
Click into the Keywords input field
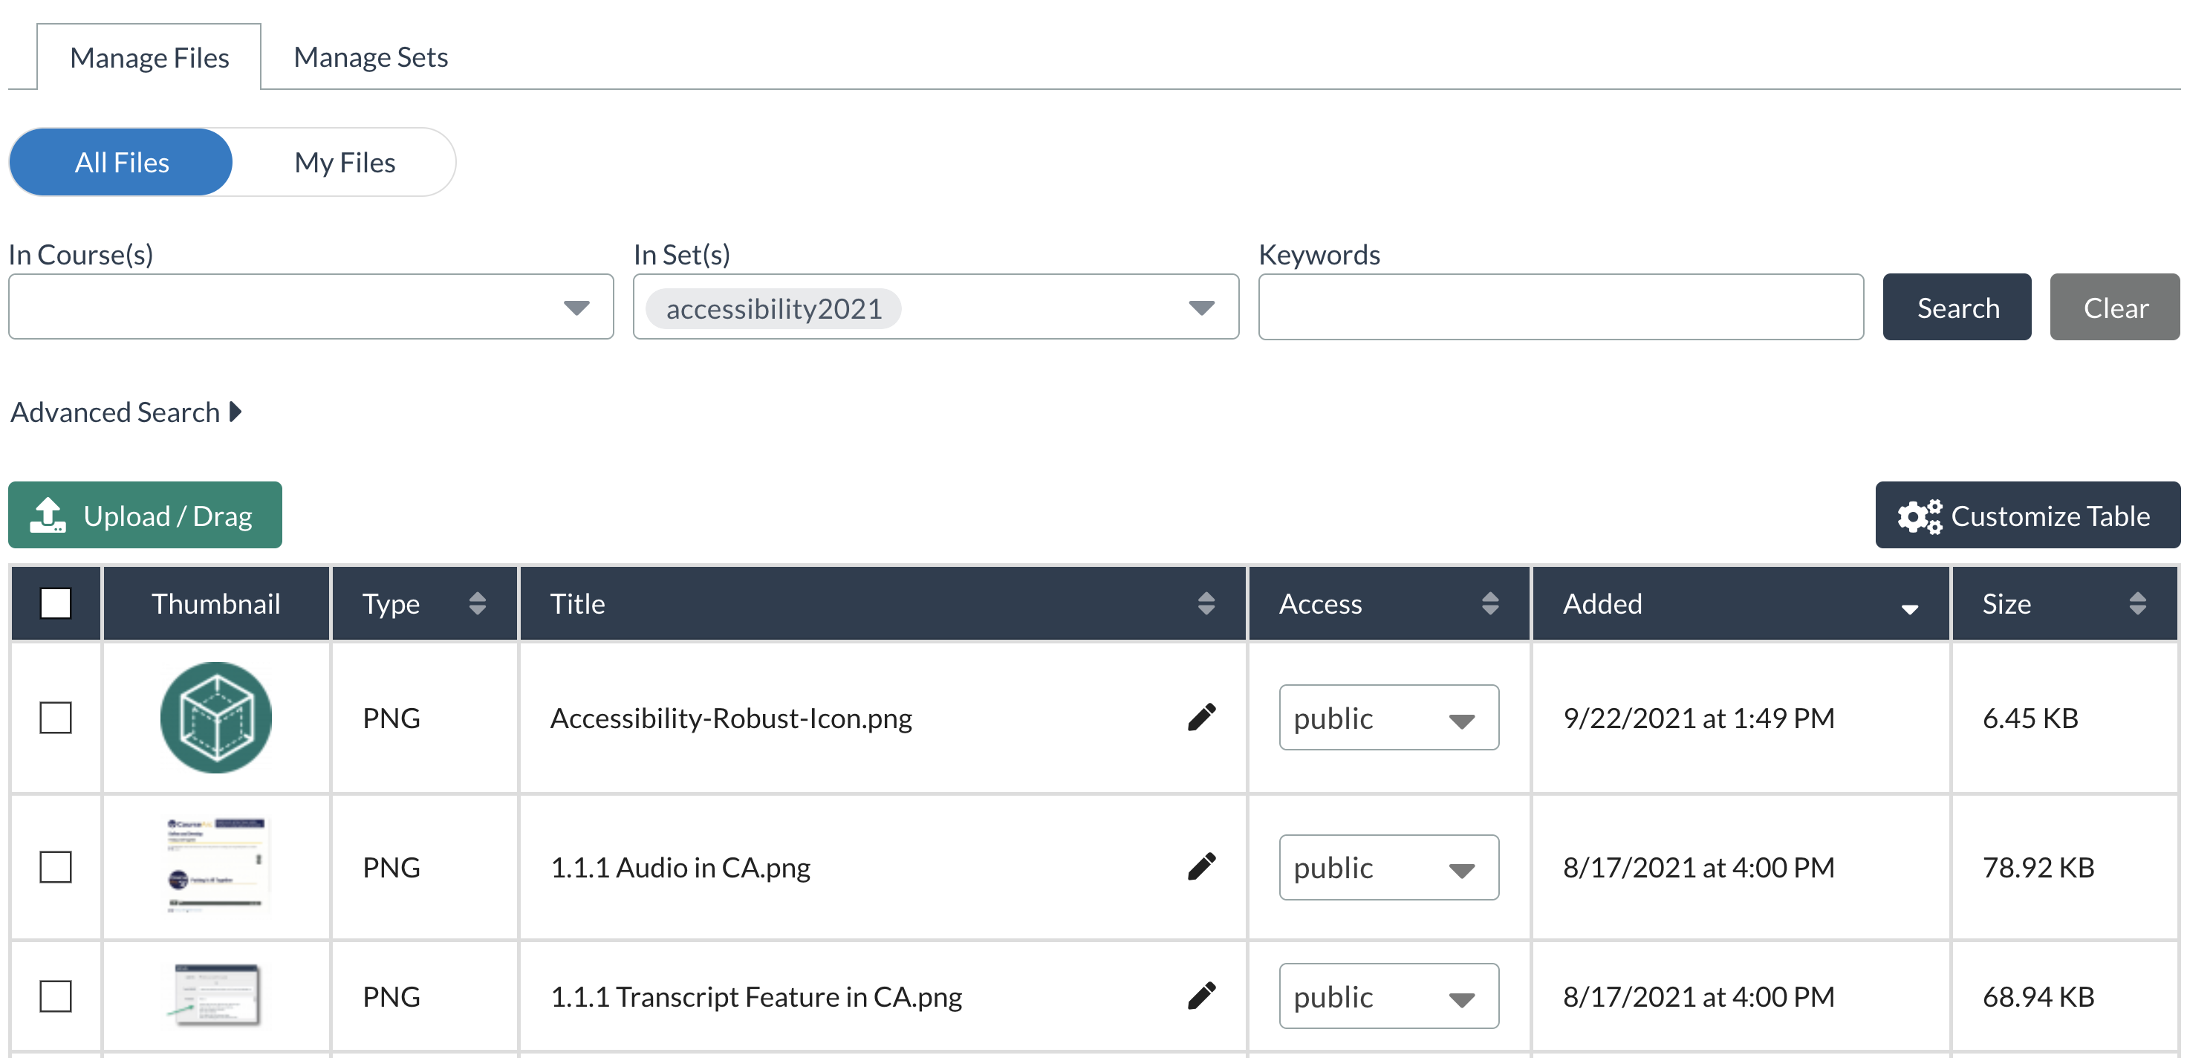[x=1559, y=308]
